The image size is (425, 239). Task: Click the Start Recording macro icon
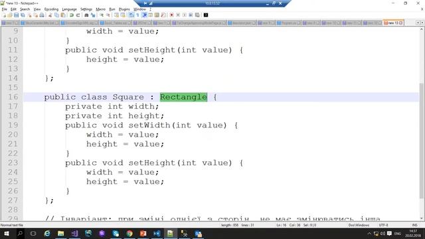(171, 15)
